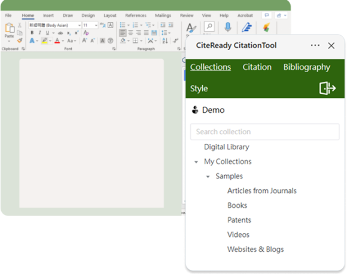Open the Borders dropdown
The height and width of the screenshot is (274, 347).
(141, 41)
